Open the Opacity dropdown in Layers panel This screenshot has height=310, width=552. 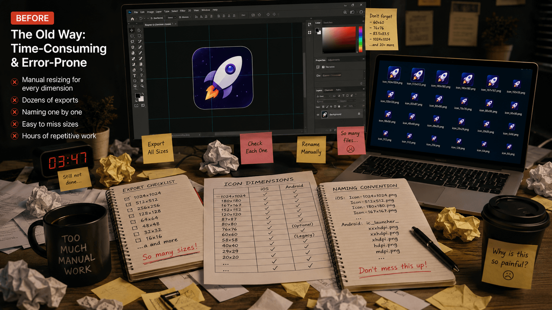pyautogui.click(x=352, y=100)
